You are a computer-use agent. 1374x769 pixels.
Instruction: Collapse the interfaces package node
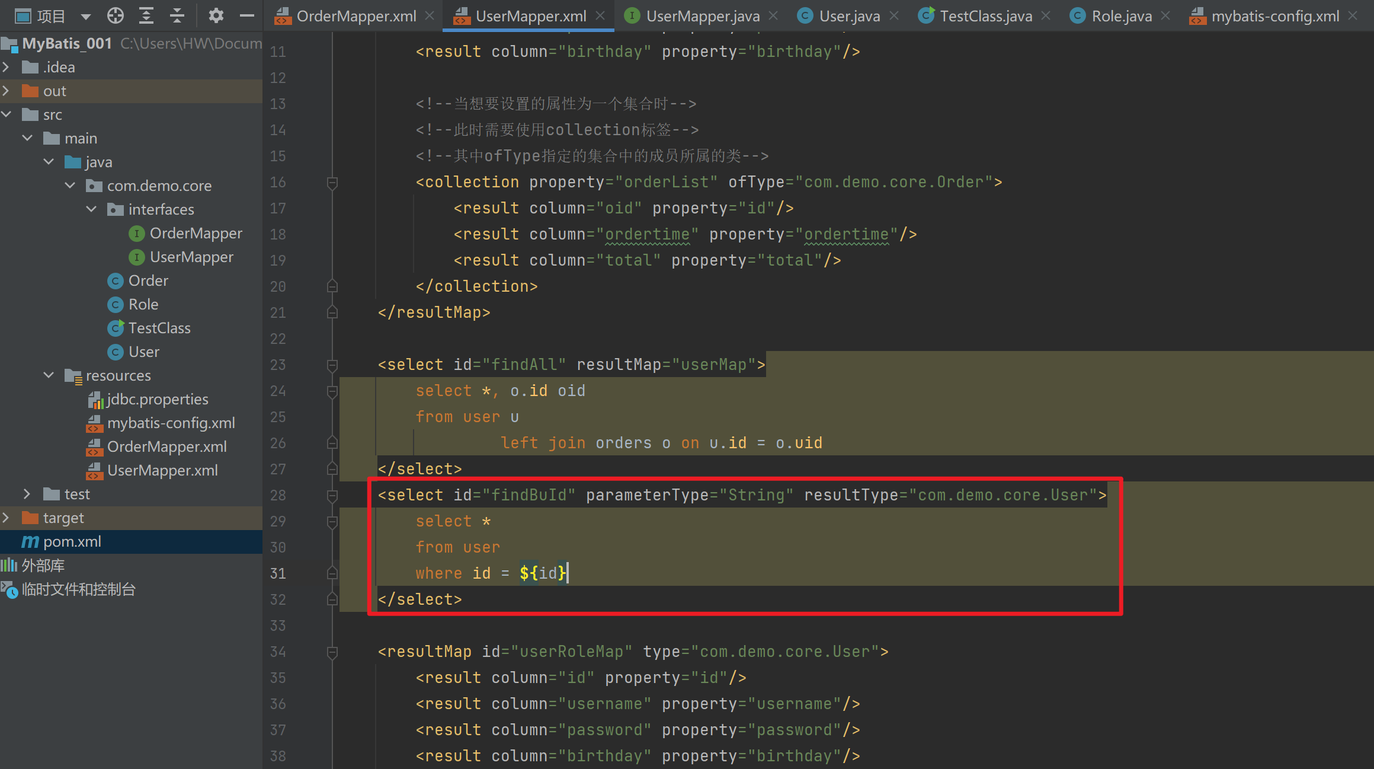click(x=91, y=209)
